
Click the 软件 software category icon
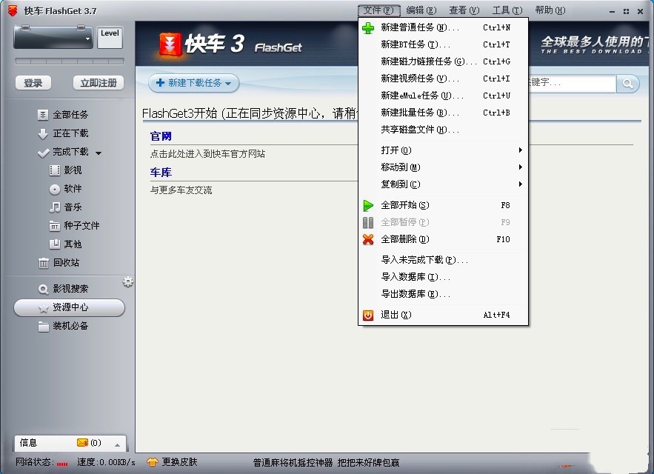pos(55,188)
